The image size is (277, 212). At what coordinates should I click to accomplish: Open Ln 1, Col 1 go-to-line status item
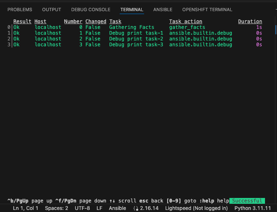point(26,208)
